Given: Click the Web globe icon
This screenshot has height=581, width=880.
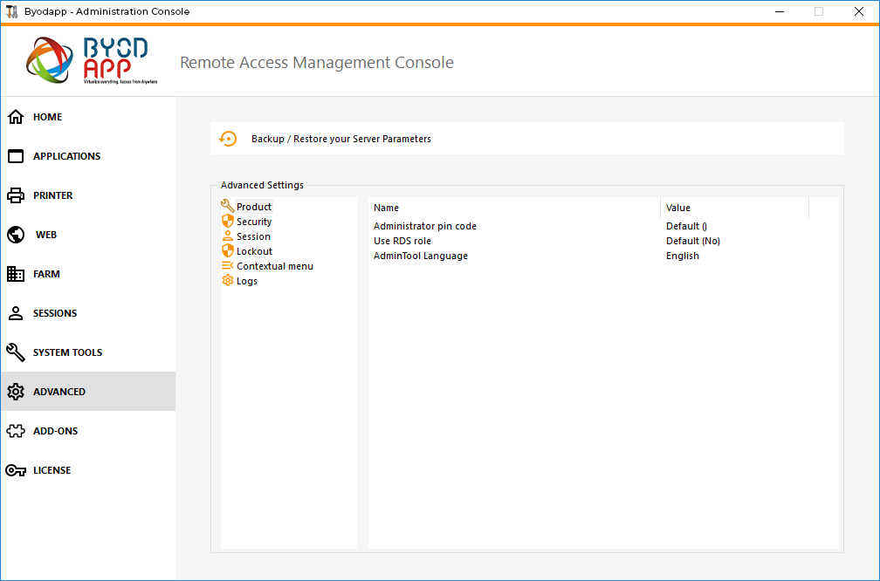Looking at the screenshot, I should tap(16, 235).
